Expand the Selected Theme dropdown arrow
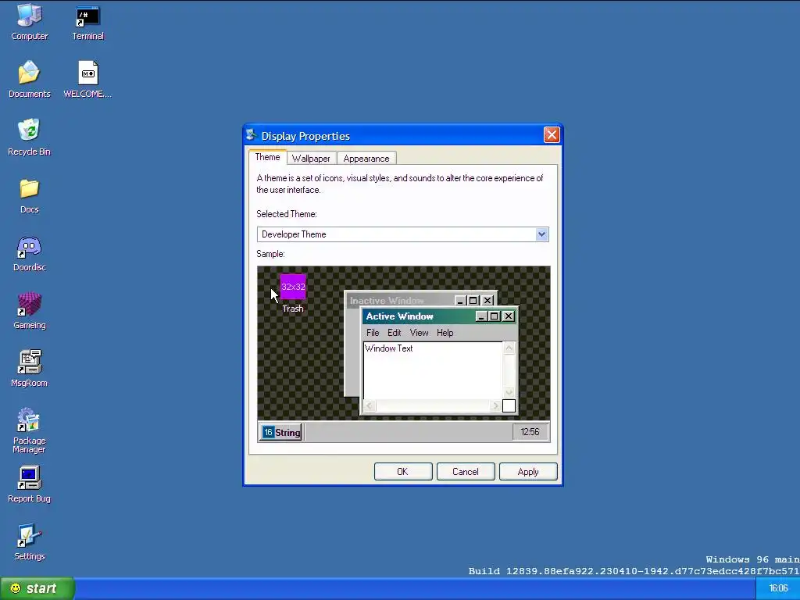 tap(541, 234)
